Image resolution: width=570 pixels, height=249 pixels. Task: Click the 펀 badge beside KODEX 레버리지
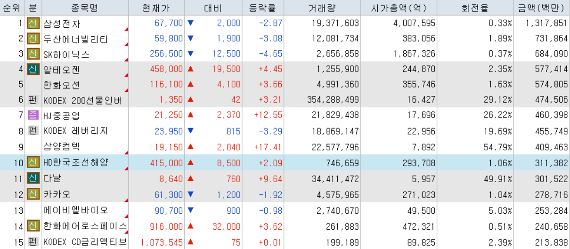pyautogui.click(x=33, y=131)
